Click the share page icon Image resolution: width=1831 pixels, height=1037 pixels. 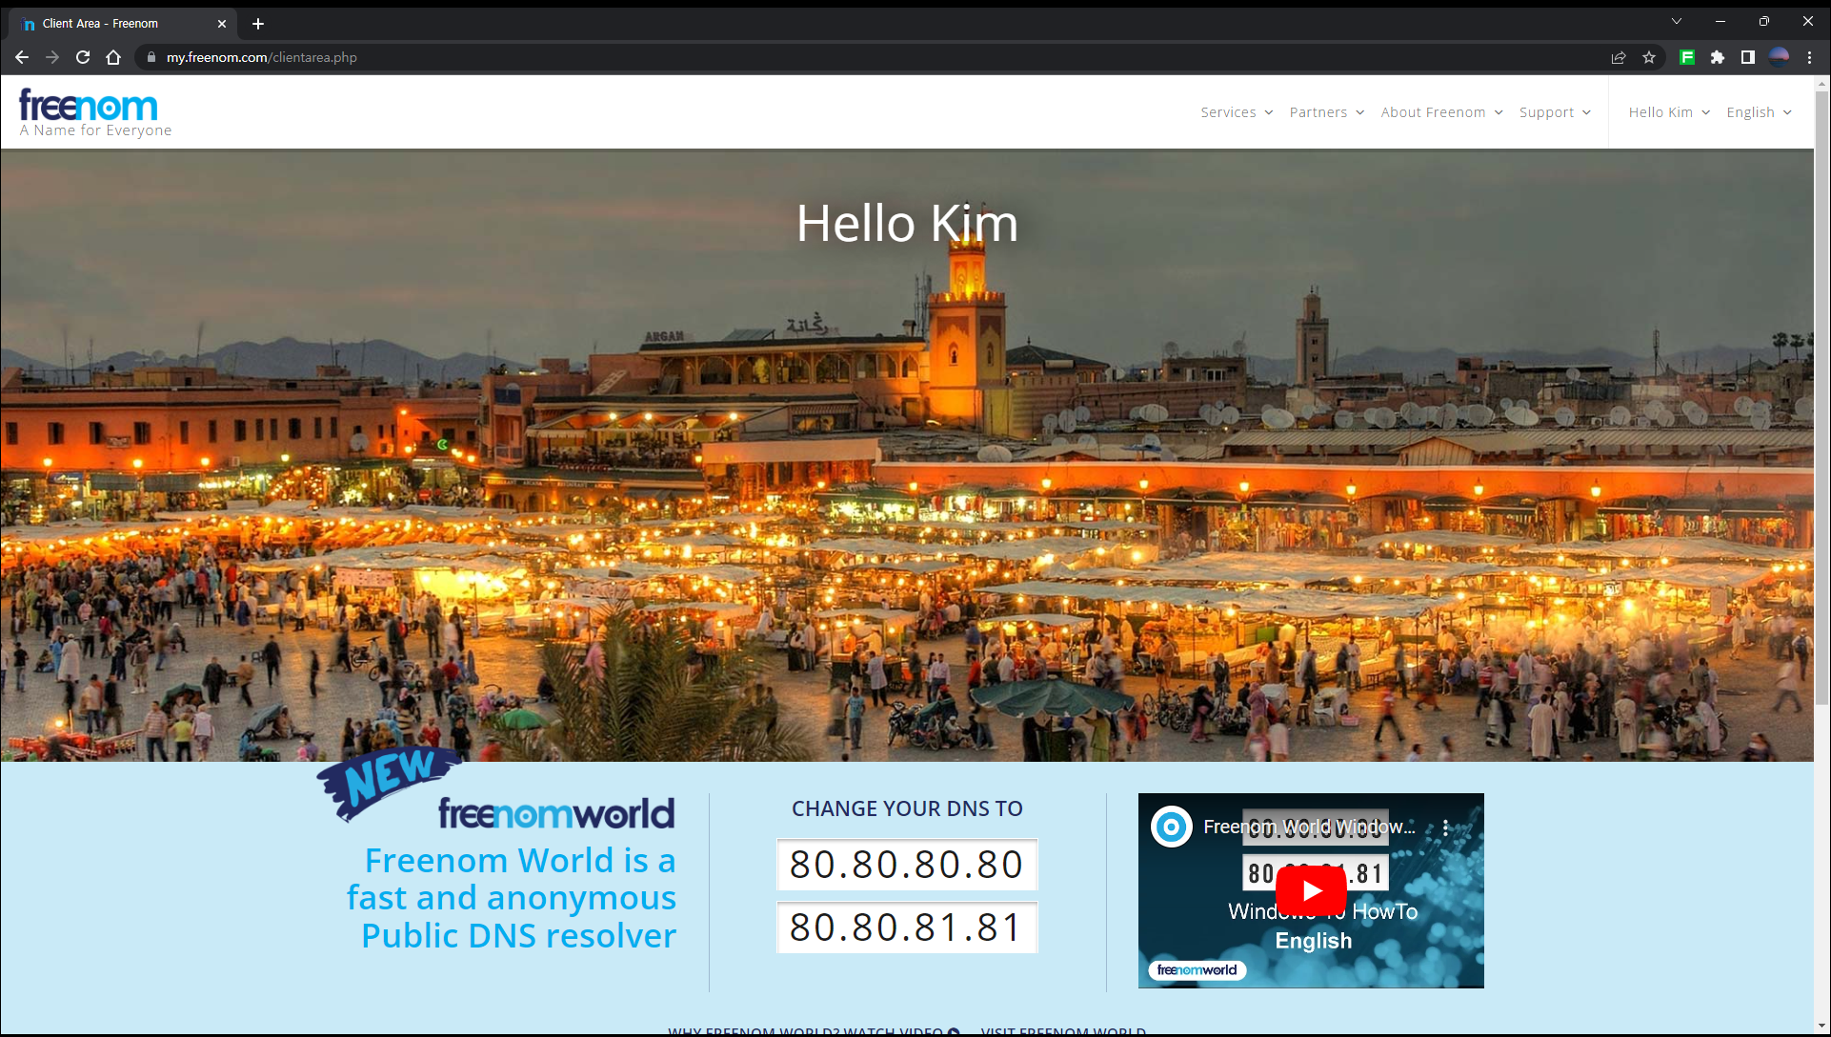(x=1619, y=57)
